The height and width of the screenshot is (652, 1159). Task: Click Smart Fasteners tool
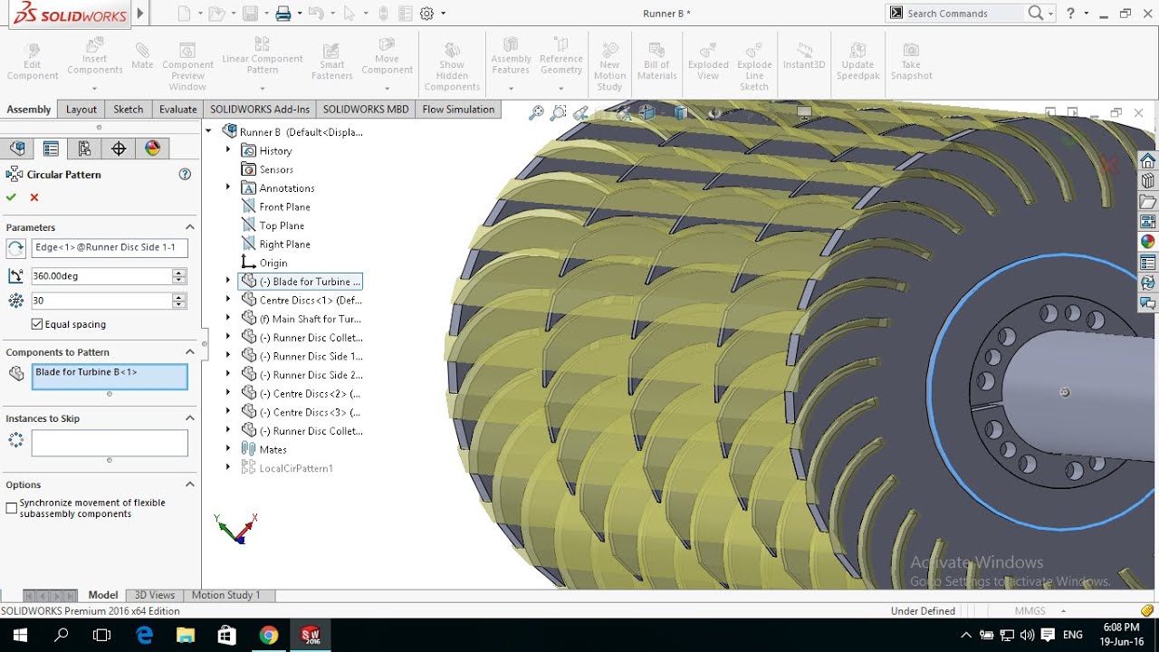(332, 61)
